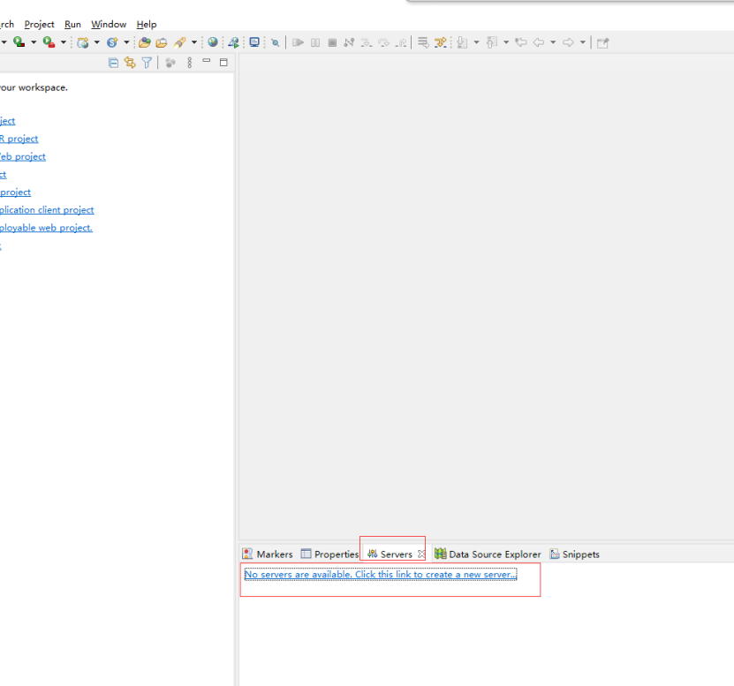Click the Step Into icon

point(366,42)
